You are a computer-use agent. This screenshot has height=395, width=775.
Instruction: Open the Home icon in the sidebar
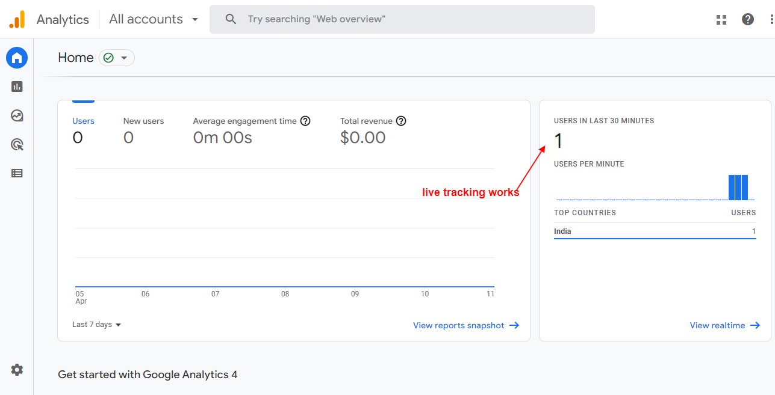(x=17, y=58)
